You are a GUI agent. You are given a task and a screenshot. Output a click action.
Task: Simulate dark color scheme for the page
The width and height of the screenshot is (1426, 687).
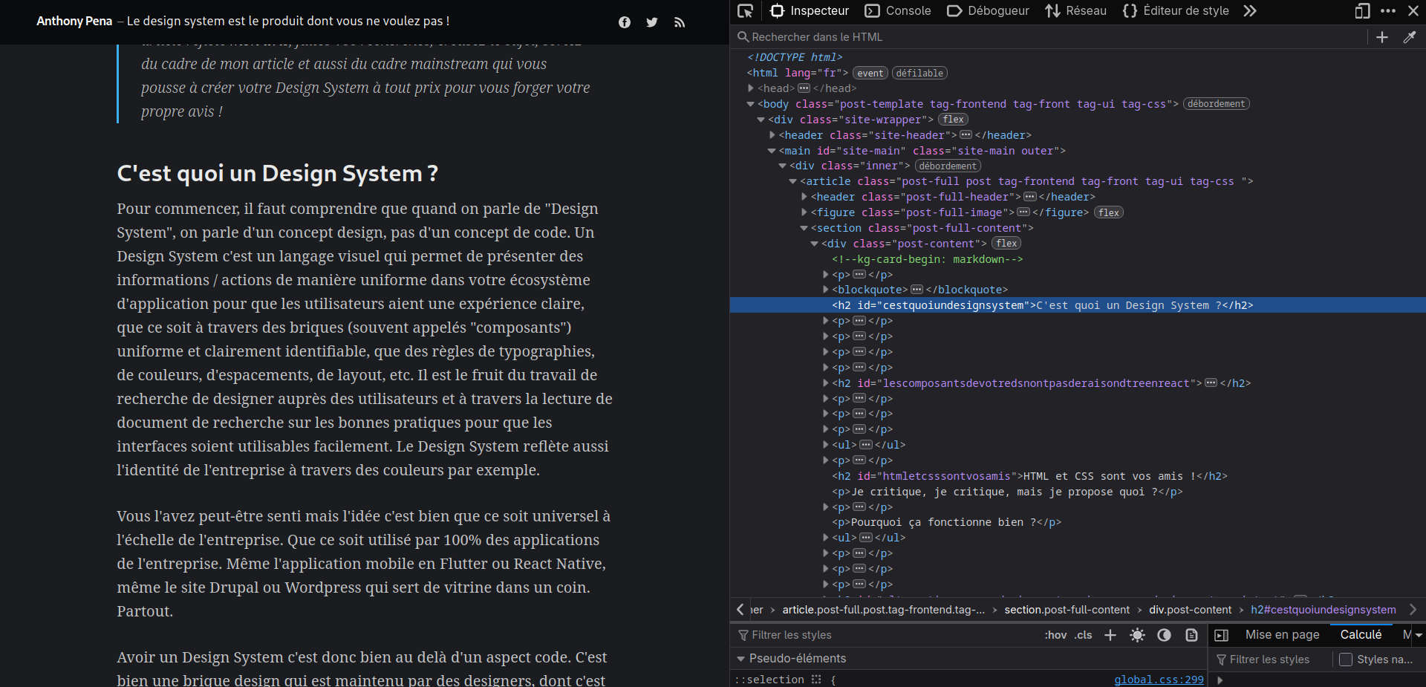pos(1163,636)
